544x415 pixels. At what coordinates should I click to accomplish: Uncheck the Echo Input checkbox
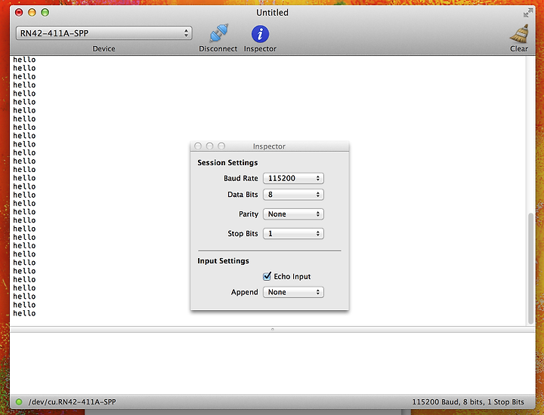click(x=267, y=276)
